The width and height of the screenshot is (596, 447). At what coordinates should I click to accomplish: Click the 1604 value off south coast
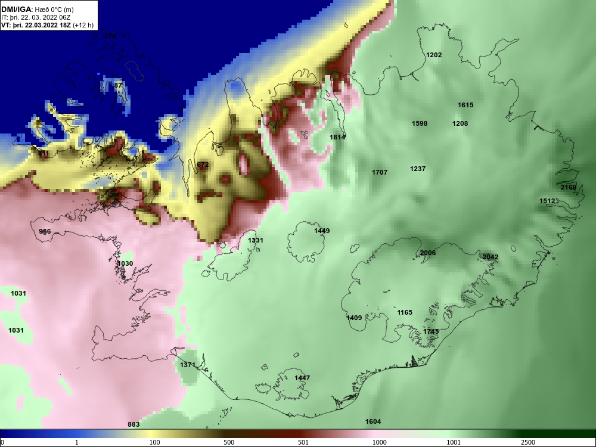[x=373, y=421]
